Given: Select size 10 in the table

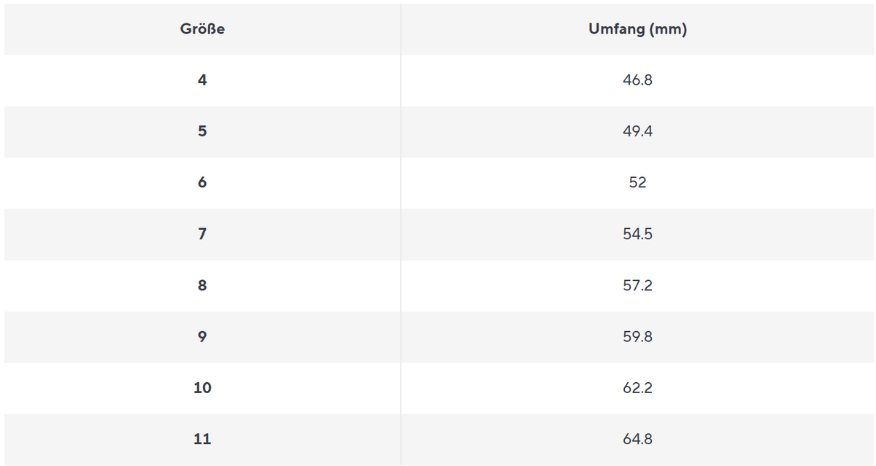Looking at the screenshot, I should (x=202, y=388).
